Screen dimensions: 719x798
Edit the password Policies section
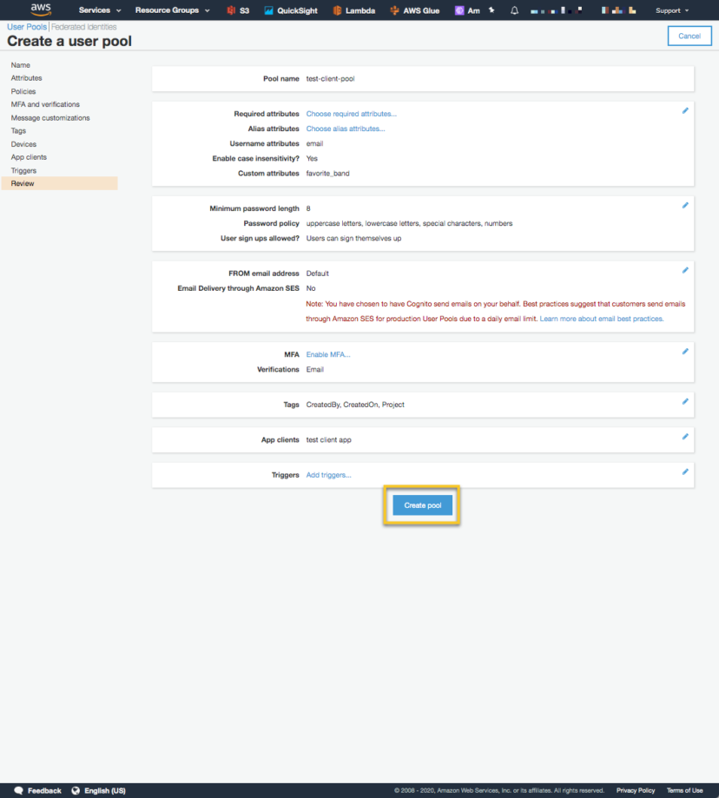(x=684, y=205)
